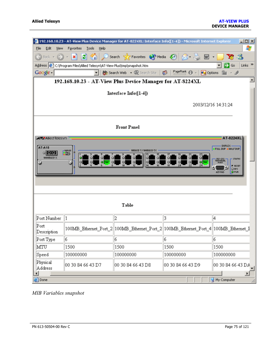Screen dimensions: 273x354
Task: Open the Search pane from toolbar
Action: tap(111, 57)
